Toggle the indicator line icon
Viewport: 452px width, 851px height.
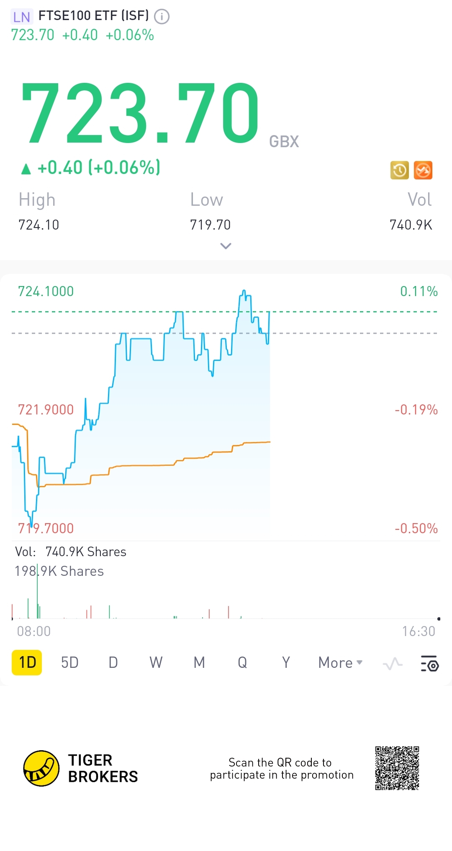pyautogui.click(x=393, y=663)
